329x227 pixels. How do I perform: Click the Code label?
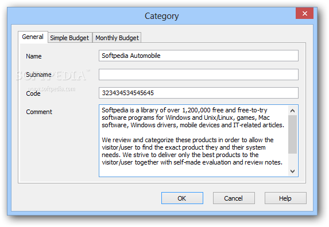pos(33,93)
